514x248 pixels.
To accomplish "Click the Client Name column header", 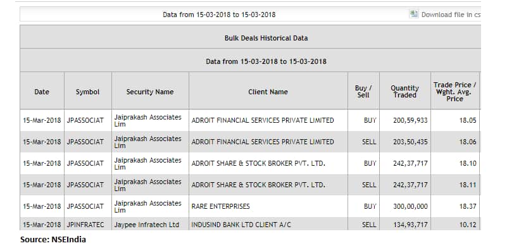I will click(x=268, y=92).
